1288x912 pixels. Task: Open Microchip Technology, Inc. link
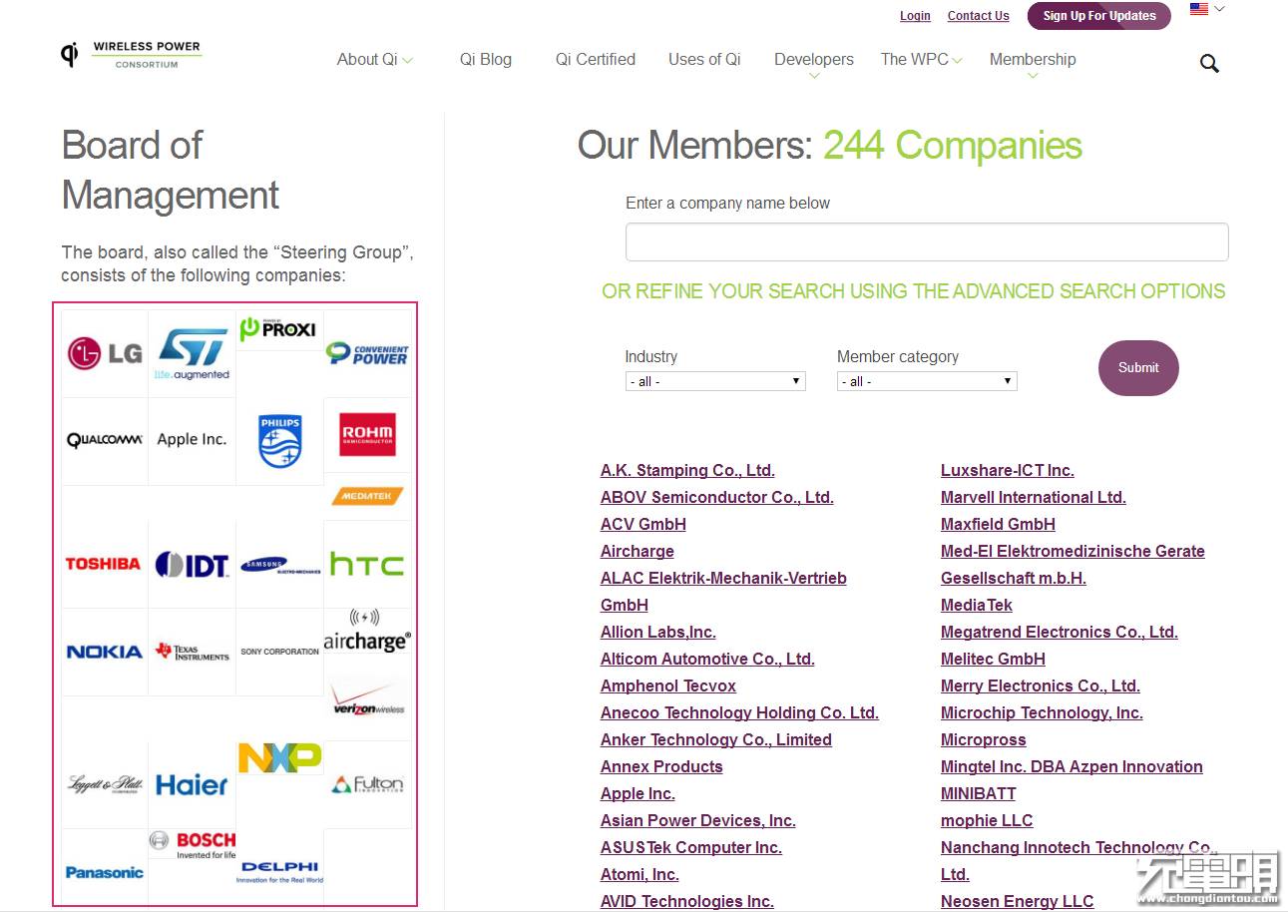(x=1042, y=713)
